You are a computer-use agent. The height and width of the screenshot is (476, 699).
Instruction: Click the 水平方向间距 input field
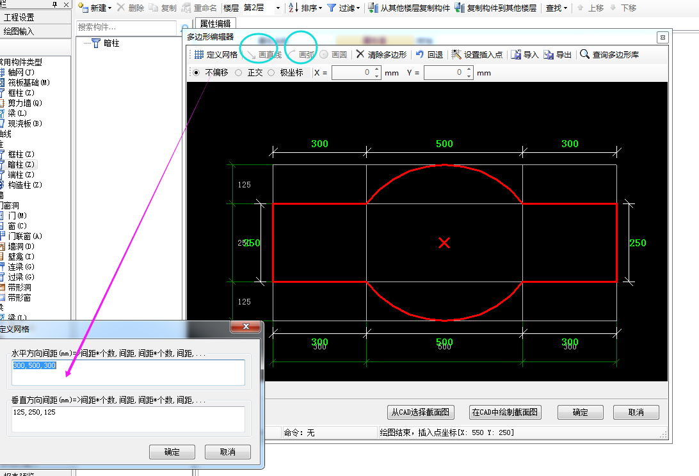pos(129,372)
